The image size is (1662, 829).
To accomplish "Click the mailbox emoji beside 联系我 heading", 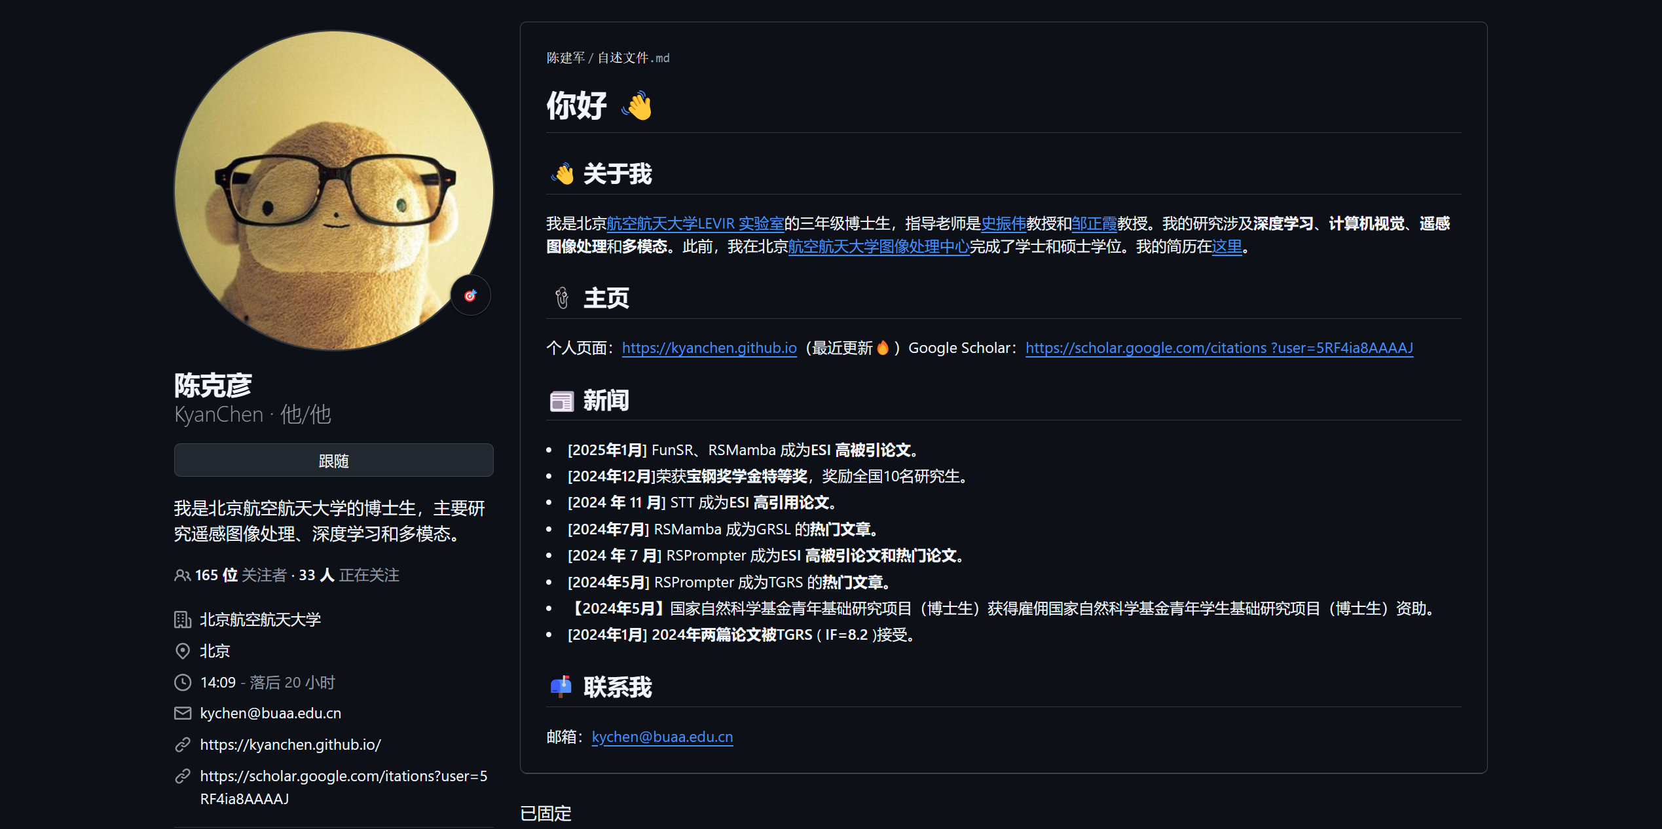I will coord(561,687).
